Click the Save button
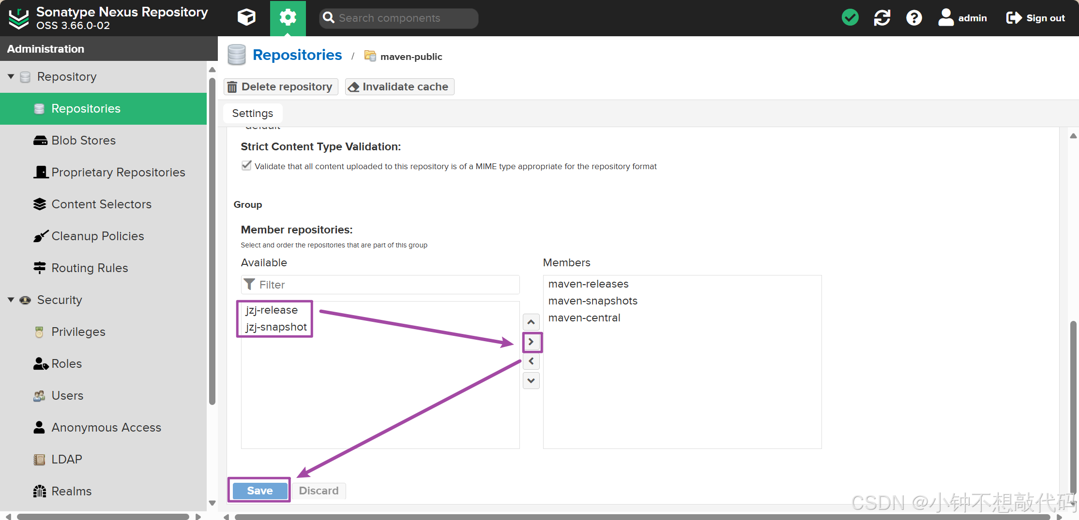 click(x=260, y=491)
